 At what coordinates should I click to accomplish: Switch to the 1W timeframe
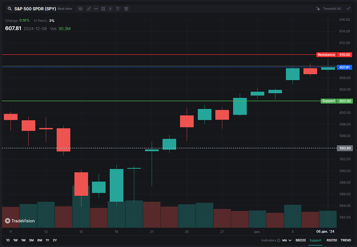15,240
